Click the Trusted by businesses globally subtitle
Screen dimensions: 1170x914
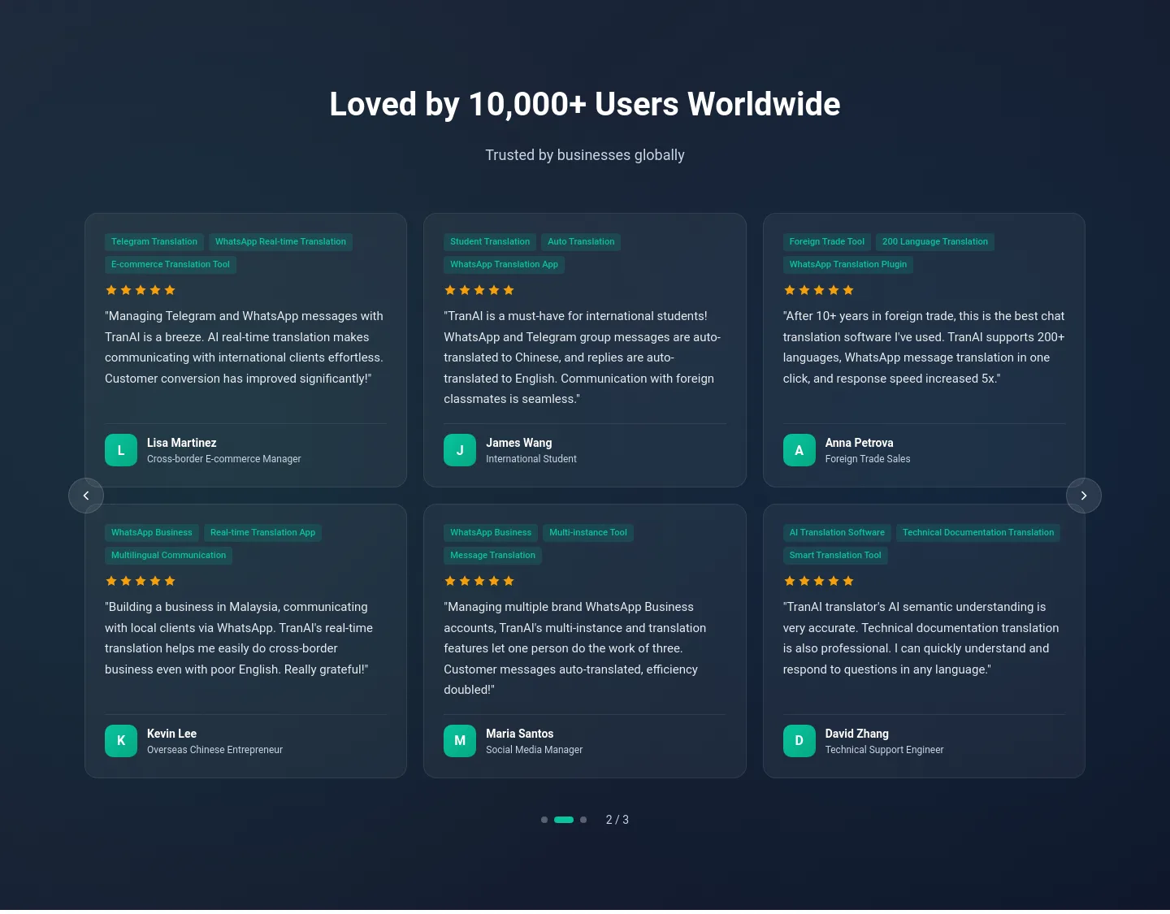click(x=585, y=155)
